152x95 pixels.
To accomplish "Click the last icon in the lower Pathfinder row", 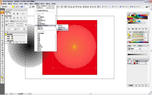I will coord(25,18).
